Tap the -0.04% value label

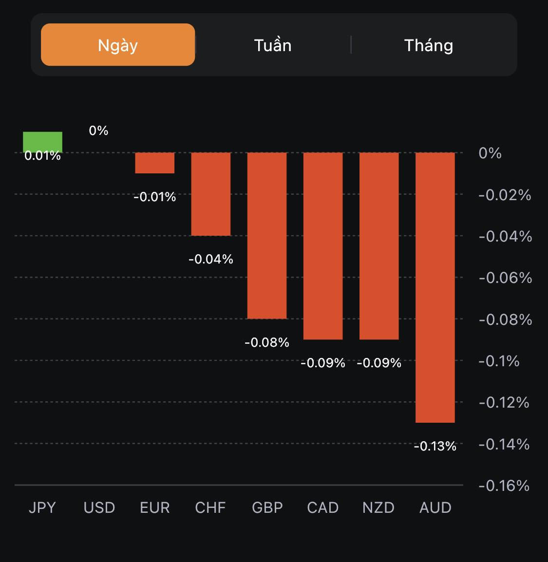[x=210, y=259]
